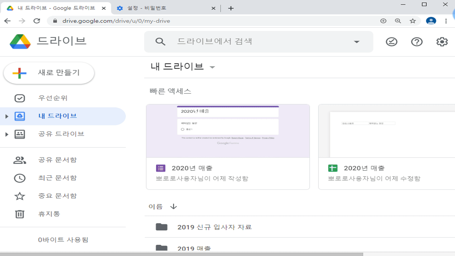455x256 pixels.
Task: Open the Chrome three-dot menu
Action: click(446, 21)
